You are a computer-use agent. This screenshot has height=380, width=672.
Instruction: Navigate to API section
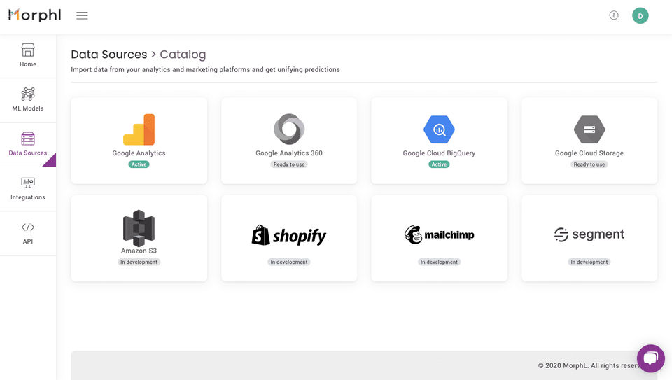pos(28,233)
